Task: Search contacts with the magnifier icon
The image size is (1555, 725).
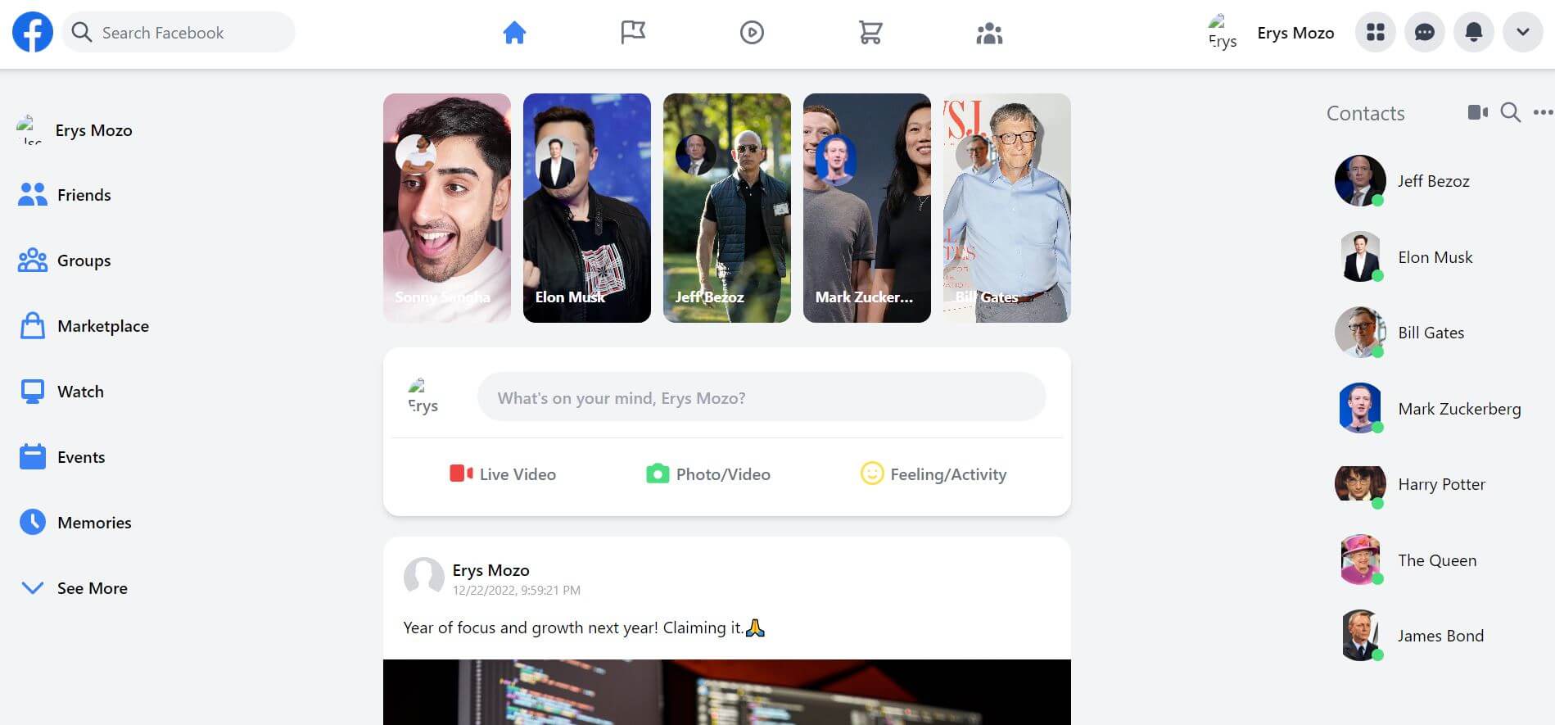Action: pos(1511,112)
